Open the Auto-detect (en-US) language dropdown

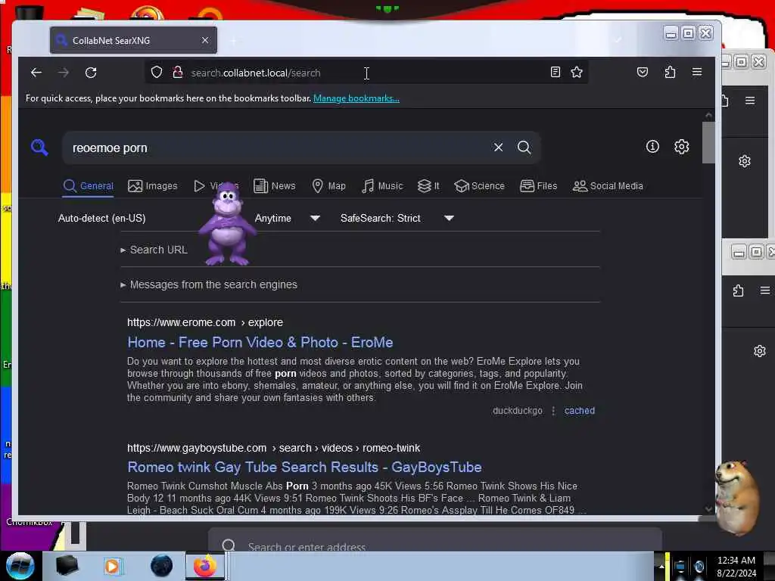click(102, 219)
